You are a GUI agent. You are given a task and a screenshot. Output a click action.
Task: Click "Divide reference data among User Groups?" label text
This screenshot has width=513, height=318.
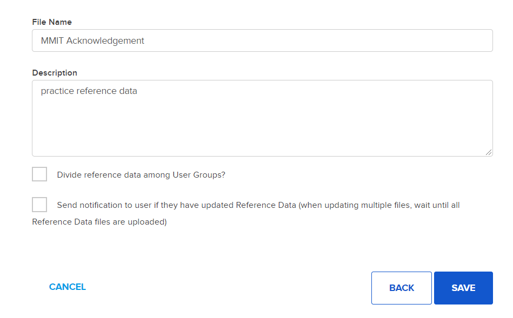(141, 175)
